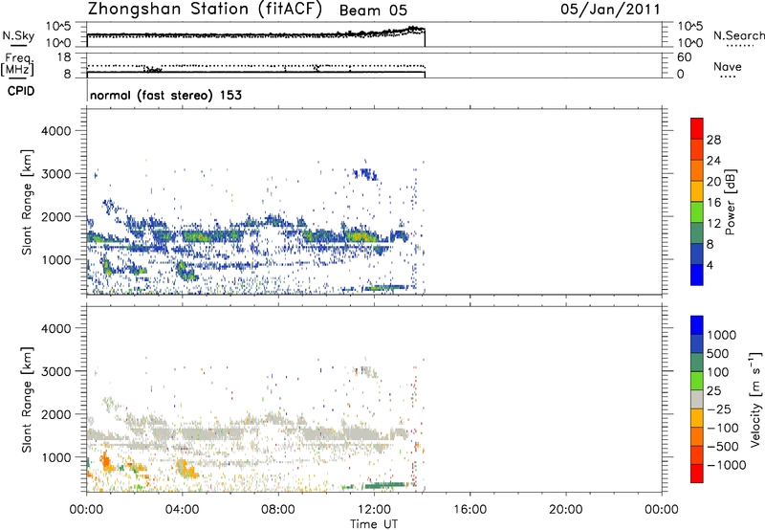
Task: Click the "4" power colorbar value
Action: [710, 265]
